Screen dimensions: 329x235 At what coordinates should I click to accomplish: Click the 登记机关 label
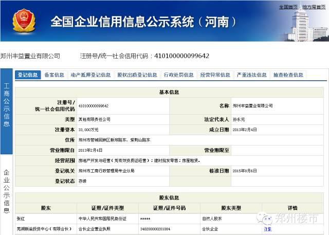(x=65, y=171)
